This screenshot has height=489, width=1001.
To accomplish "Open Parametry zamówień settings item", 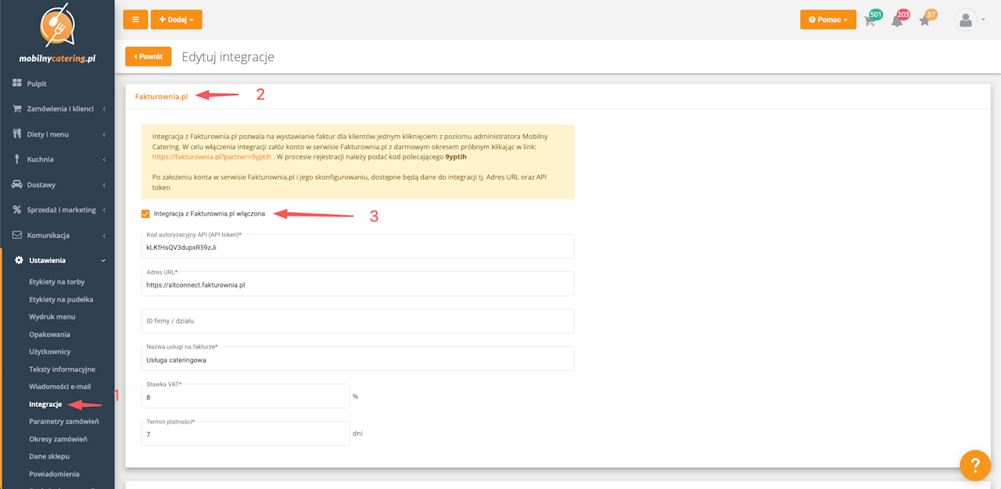I will tap(64, 422).
